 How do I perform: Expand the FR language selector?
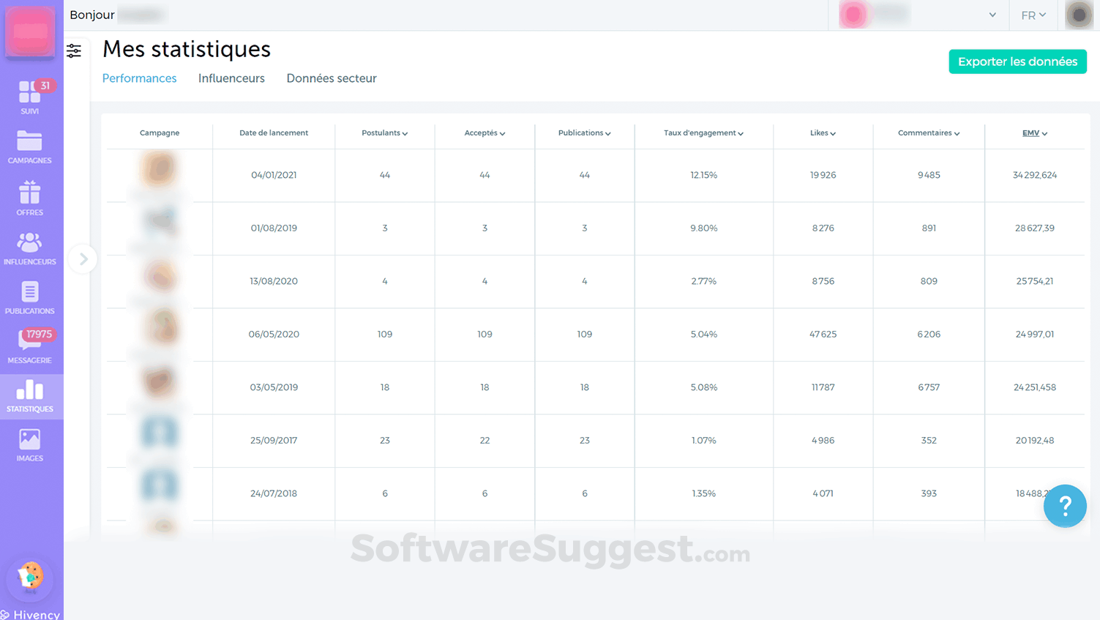[1033, 15]
